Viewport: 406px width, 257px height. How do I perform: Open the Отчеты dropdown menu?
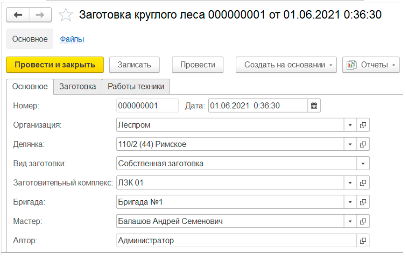[x=370, y=65]
